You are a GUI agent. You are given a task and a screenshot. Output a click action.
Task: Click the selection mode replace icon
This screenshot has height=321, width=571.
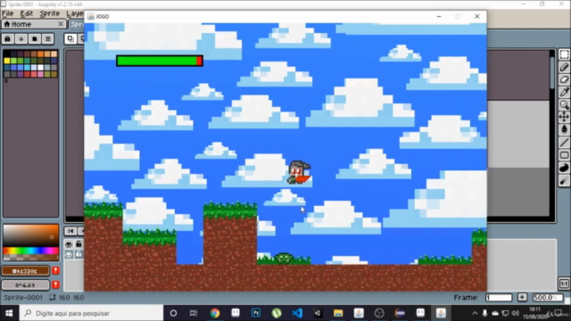pos(70,39)
